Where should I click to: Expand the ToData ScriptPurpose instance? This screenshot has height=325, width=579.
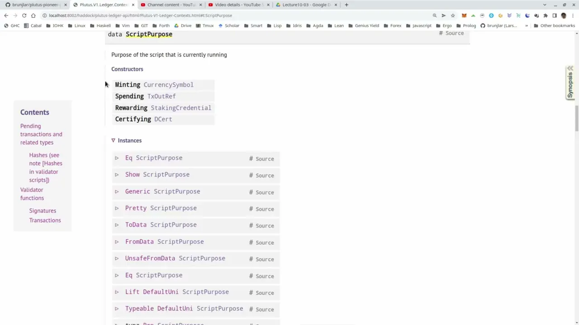point(117,225)
